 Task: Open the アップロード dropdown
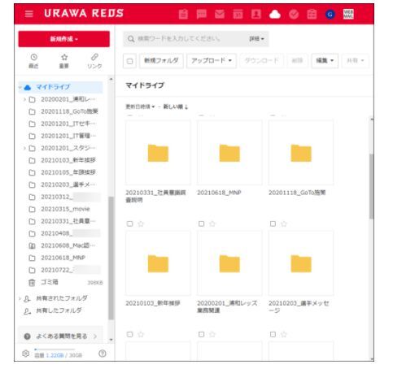pos(212,61)
